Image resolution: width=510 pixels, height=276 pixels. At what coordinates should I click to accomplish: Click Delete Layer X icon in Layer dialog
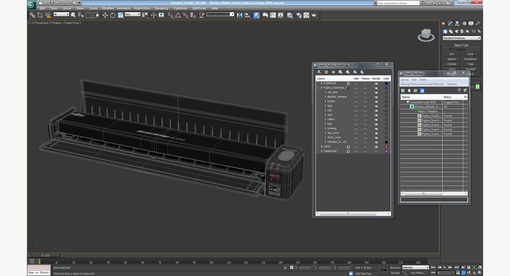pos(326,72)
